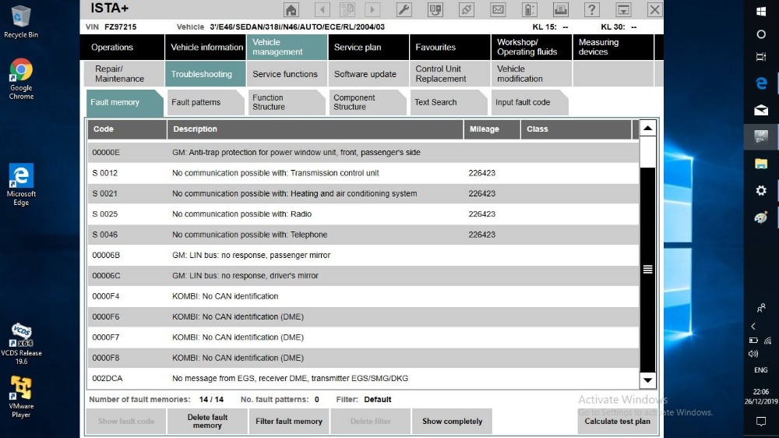Click the volume speaker tray icon
This screenshot has height=438, width=779.
click(753, 354)
